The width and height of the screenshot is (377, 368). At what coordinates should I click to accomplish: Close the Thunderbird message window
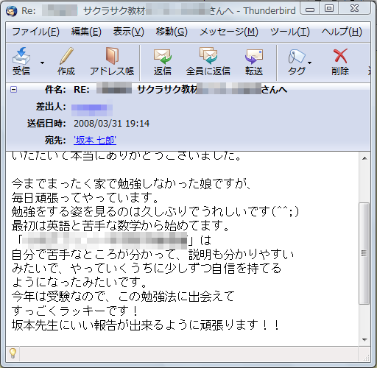pos(354,9)
